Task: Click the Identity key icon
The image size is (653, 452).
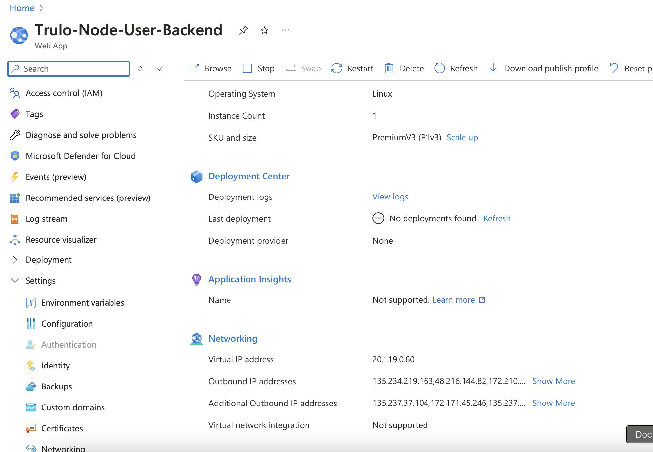Action: tap(30, 366)
